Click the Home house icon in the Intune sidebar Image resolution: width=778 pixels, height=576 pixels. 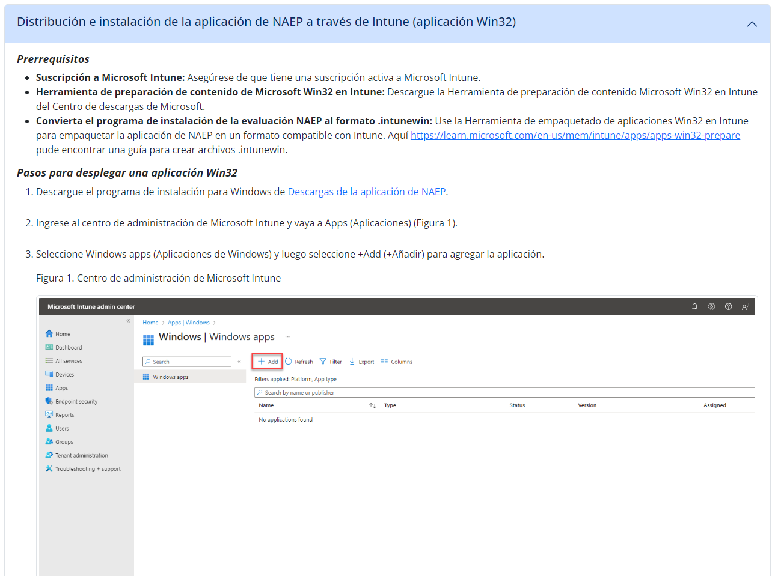[49, 333]
